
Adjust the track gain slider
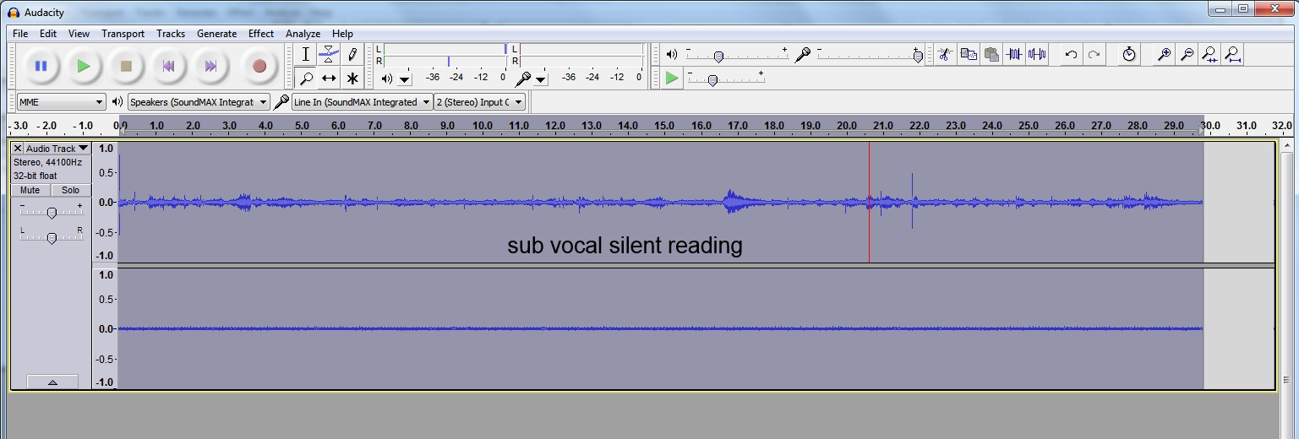(52, 213)
